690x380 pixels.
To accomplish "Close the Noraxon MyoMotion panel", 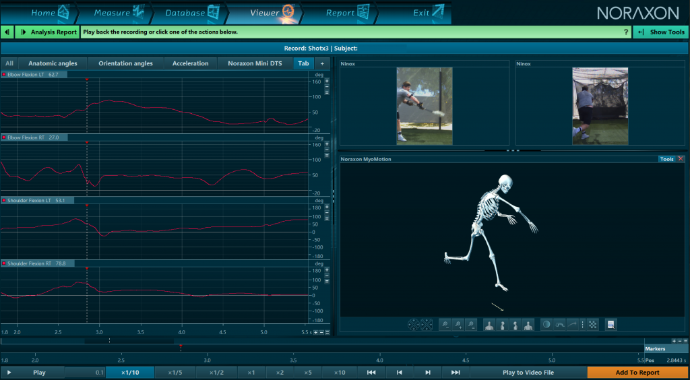I will tap(681, 159).
